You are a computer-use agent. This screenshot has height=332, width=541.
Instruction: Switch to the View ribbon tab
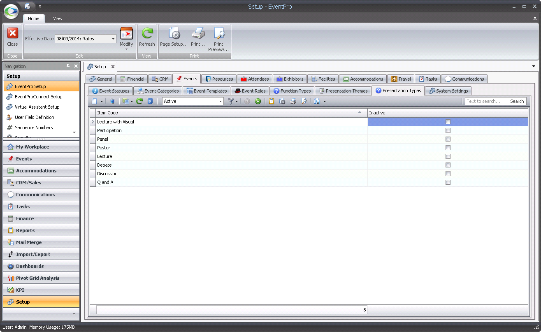coord(58,19)
